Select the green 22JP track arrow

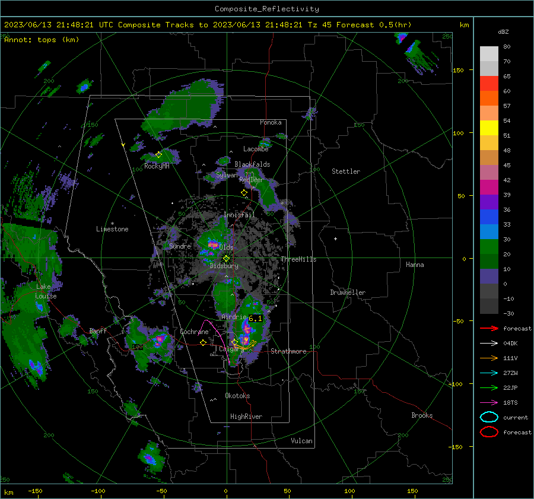coord(489,387)
